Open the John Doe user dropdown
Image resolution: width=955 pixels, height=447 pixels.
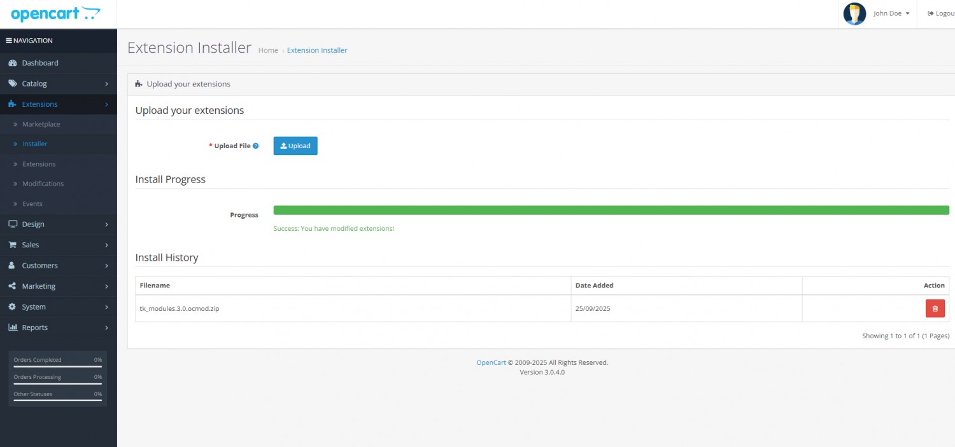coord(891,13)
